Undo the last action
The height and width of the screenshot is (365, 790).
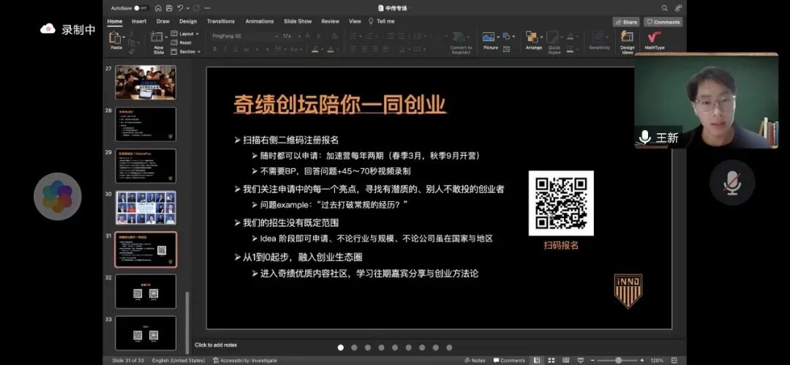179,8
